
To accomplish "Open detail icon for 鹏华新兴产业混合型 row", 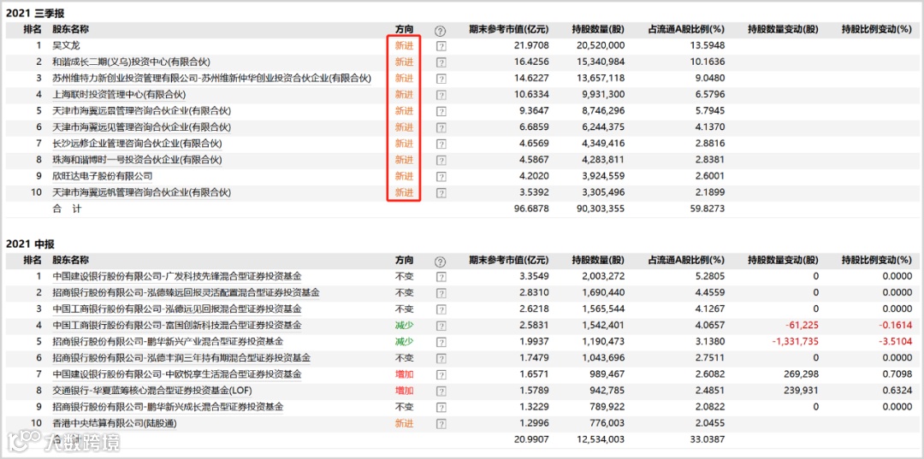I will 441,342.
